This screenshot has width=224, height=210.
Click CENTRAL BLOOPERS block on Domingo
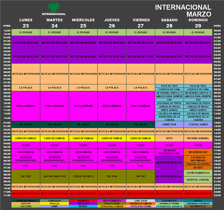coord(198,164)
